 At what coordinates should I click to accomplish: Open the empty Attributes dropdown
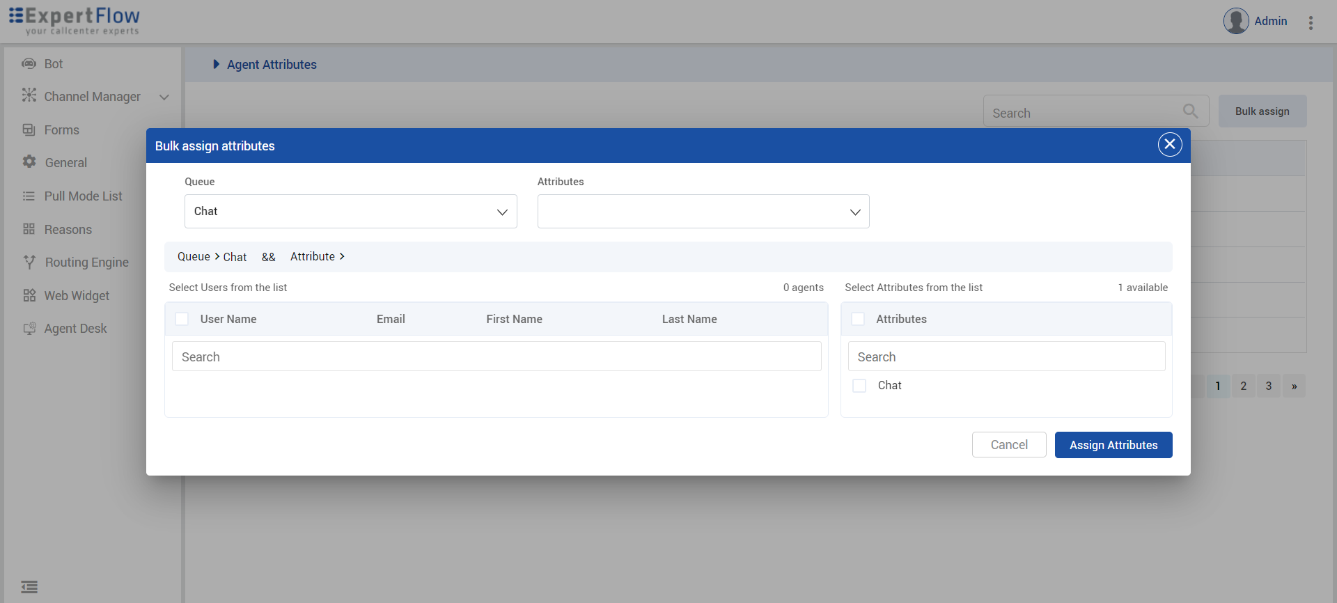pyautogui.click(x=703, y=211)
